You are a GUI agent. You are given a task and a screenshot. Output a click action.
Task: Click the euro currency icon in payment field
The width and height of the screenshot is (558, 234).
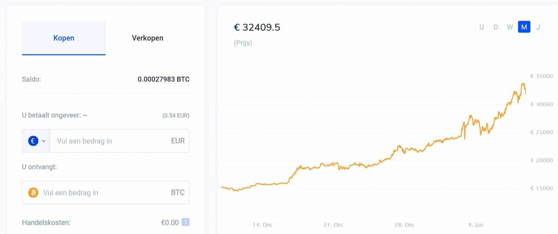coord(33,141)
